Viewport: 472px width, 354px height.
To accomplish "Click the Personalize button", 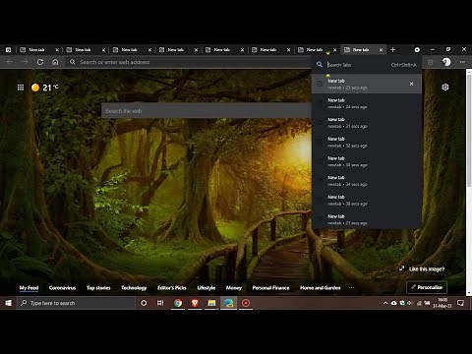I will point(427,287).
